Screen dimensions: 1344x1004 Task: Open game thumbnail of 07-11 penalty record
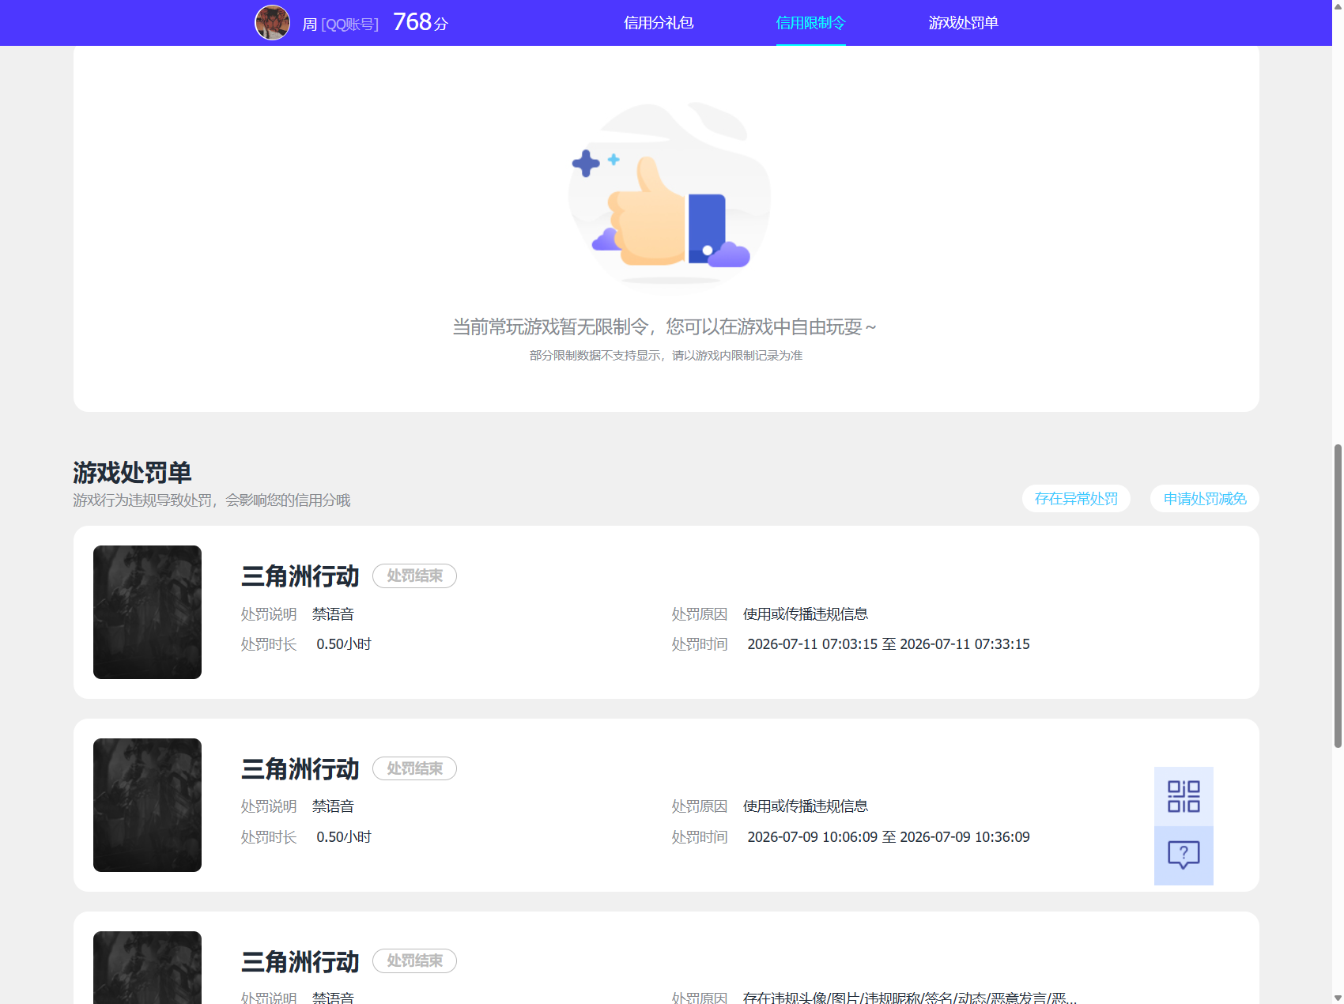pyautogui.click(x=147, y=612)
